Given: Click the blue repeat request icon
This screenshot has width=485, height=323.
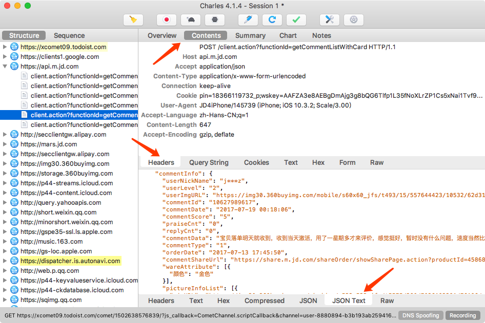Looking at the screenshot, I should 272,20.
